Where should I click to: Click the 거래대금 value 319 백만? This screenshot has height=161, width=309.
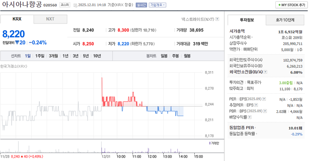[200, 44]
